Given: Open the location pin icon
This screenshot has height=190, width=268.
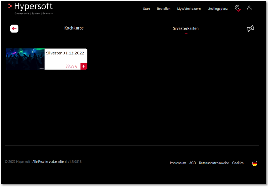Looking at the screenshot, I should (238, 8).
